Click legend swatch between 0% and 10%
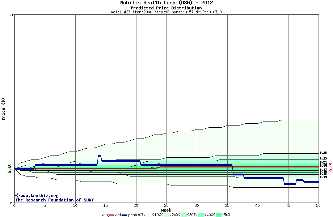 click(149, 215)
